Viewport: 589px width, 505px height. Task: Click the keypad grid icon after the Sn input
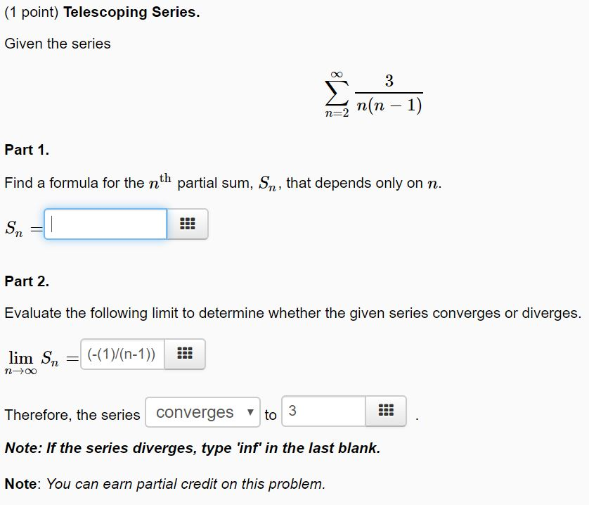188,224
